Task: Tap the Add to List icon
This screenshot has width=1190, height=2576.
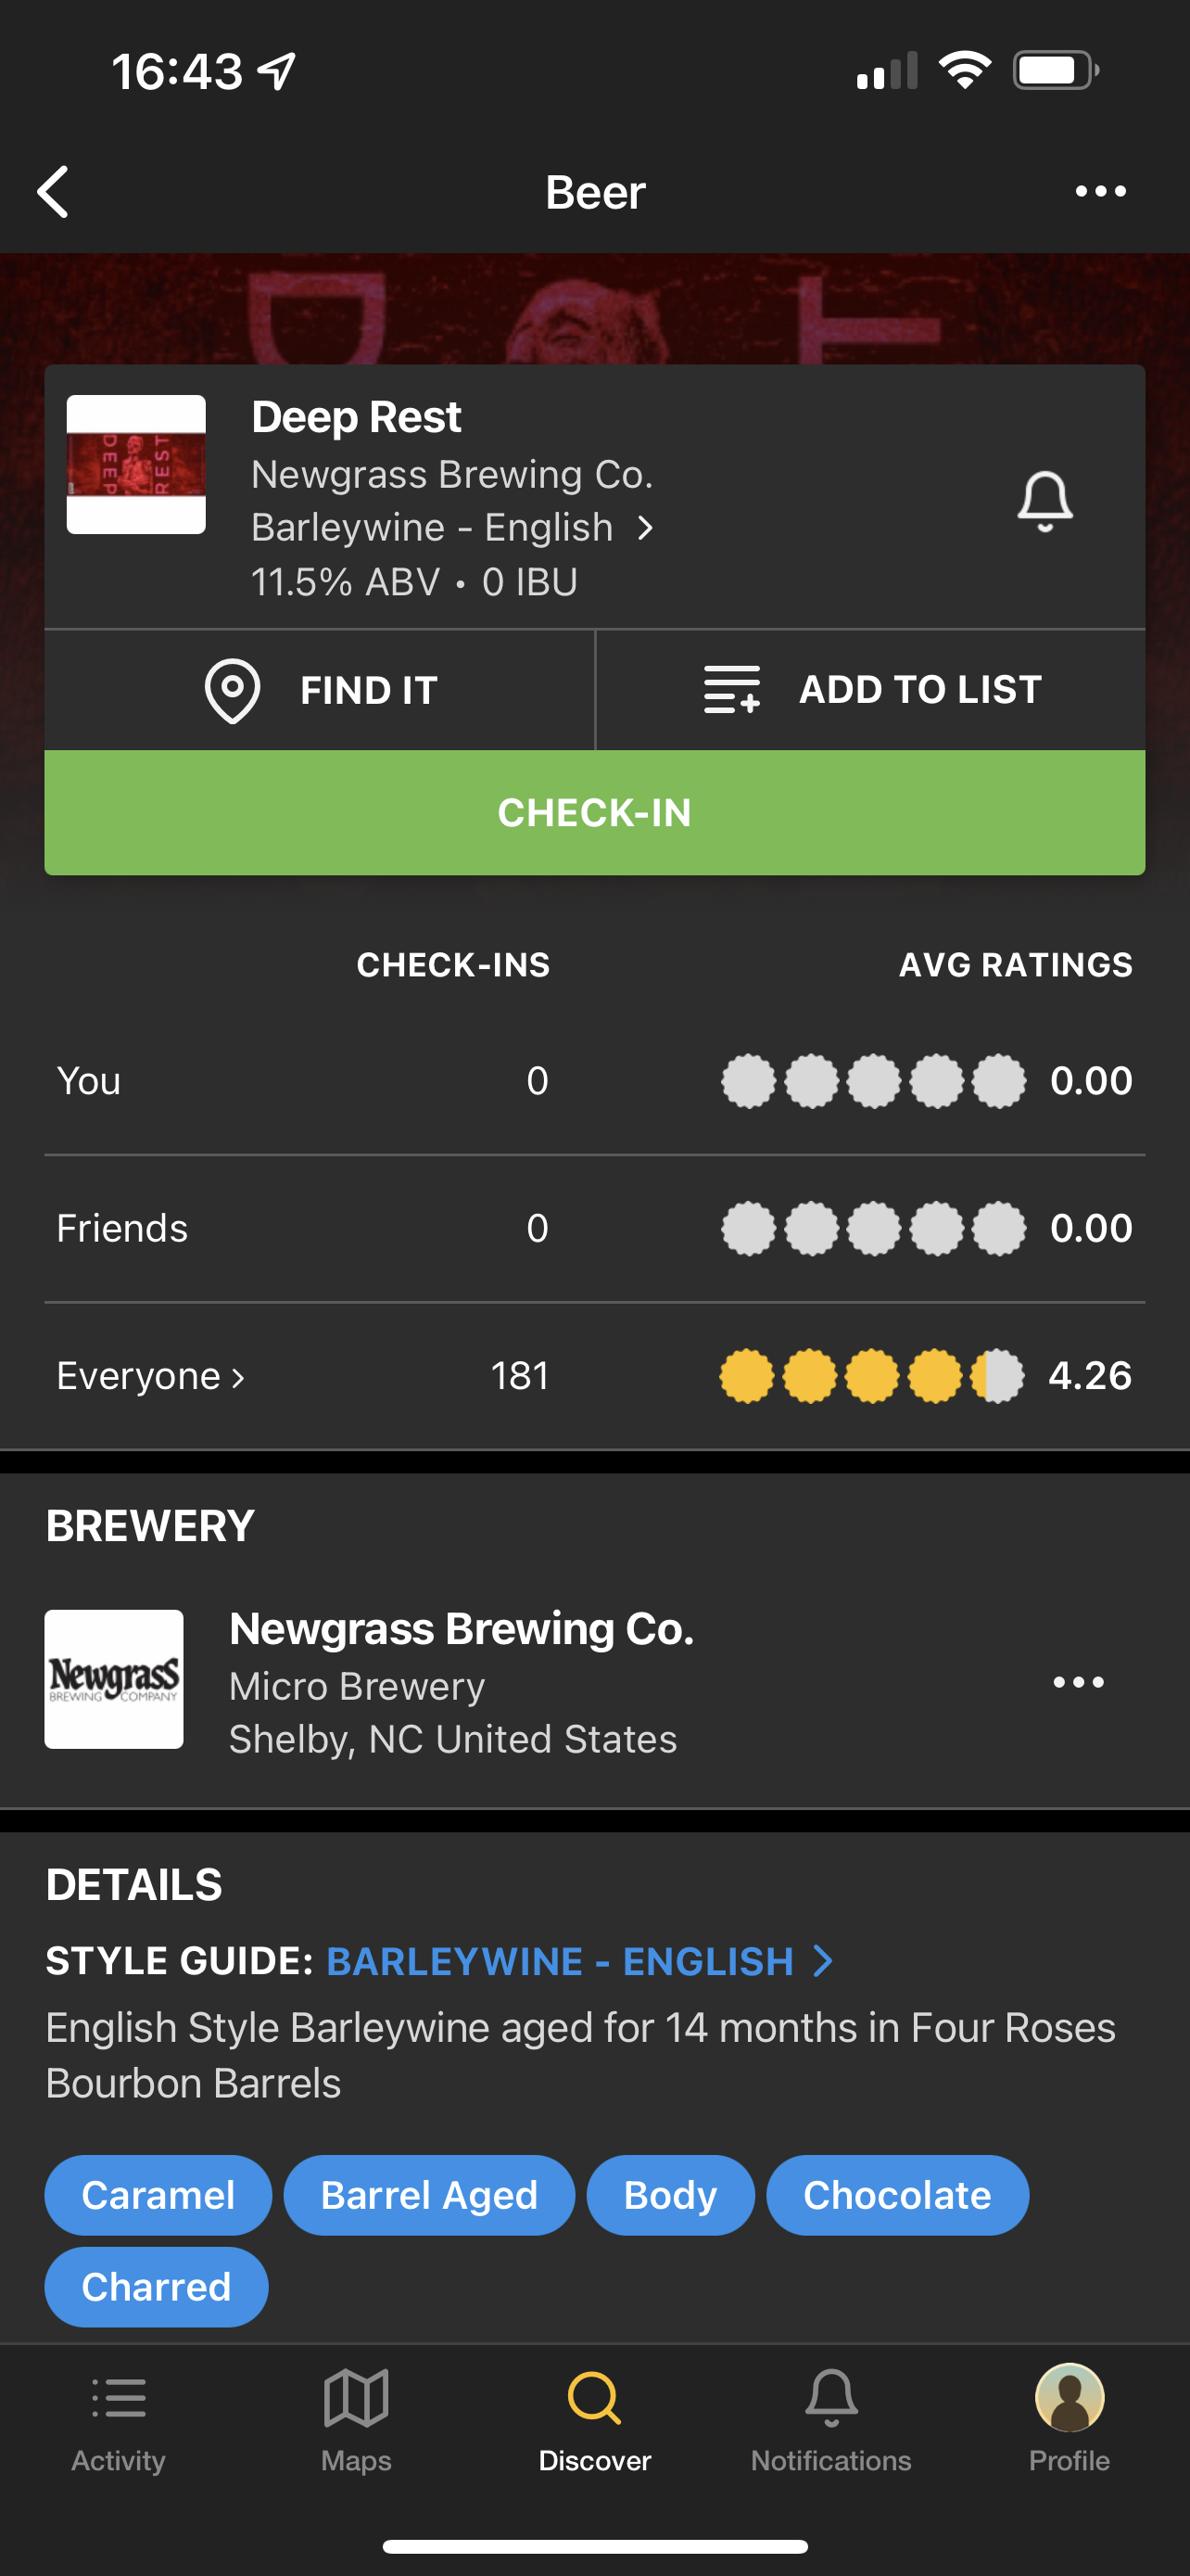Action: point(731,689)
